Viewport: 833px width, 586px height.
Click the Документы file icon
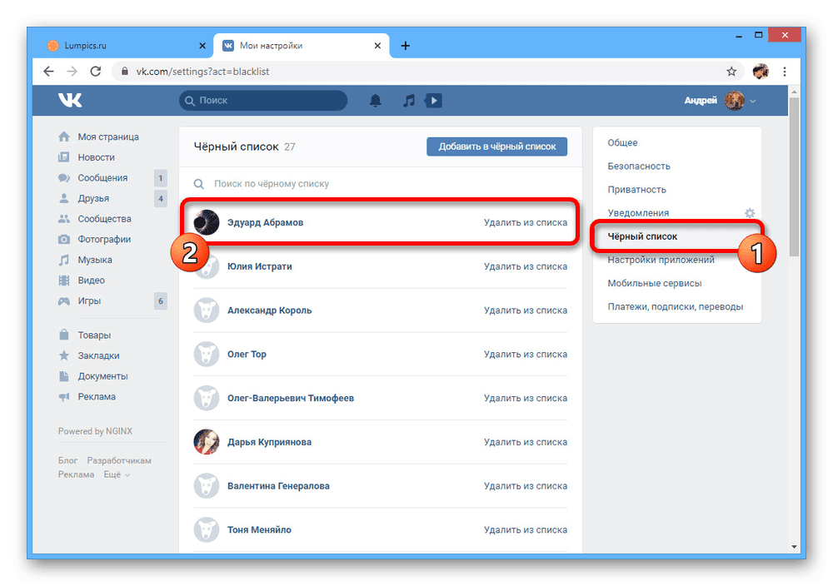click(64, 376)
